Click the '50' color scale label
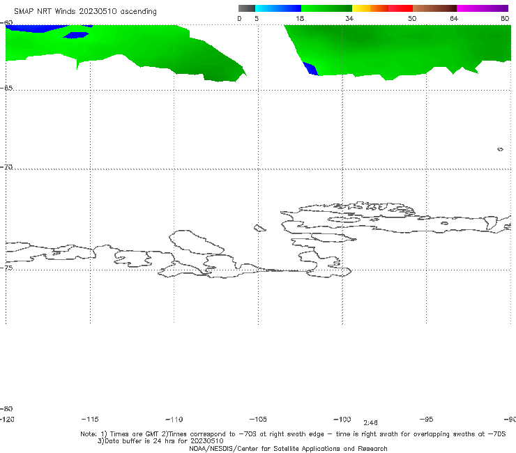 pyautogui.click(x=412, y=19)
